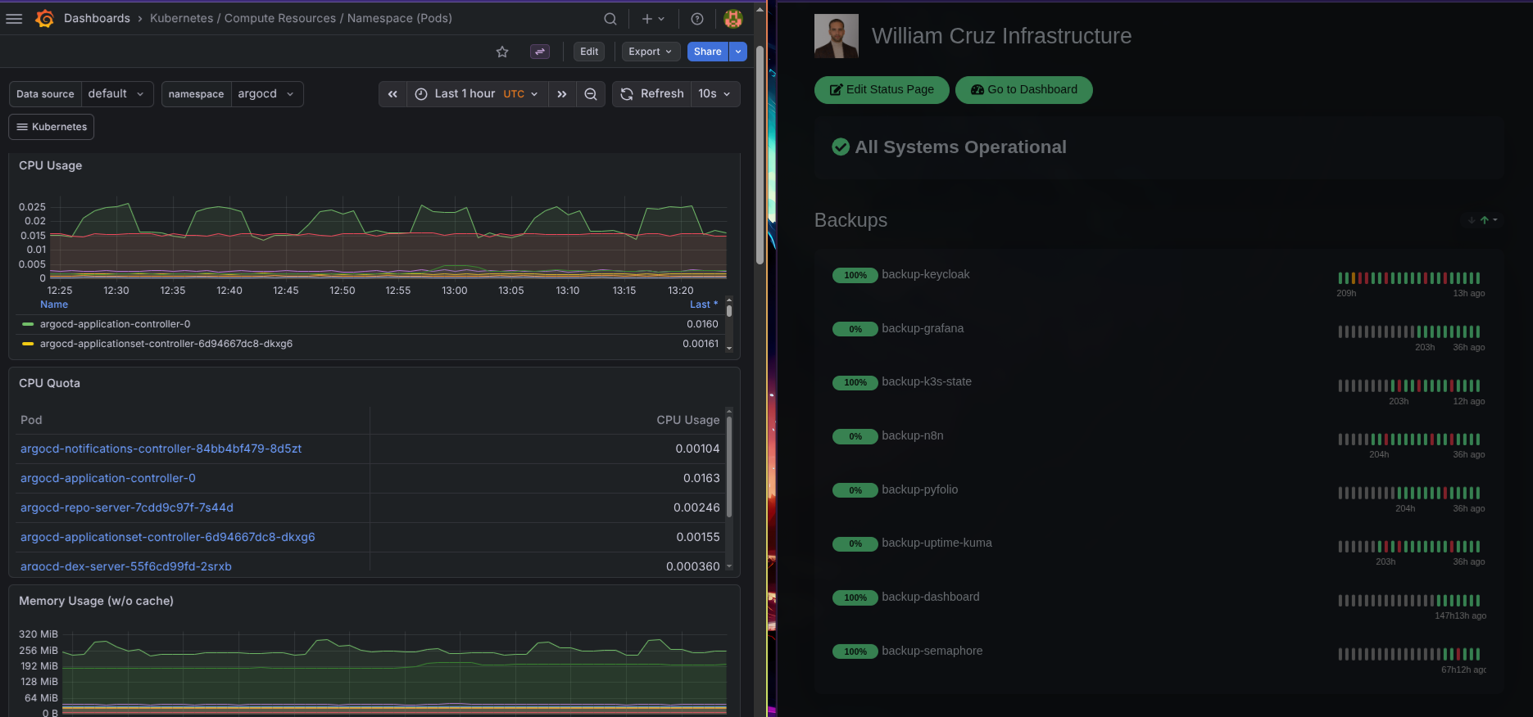Open the Backups group sort control
The image size is (1533, 717).
pos(1483,220)
